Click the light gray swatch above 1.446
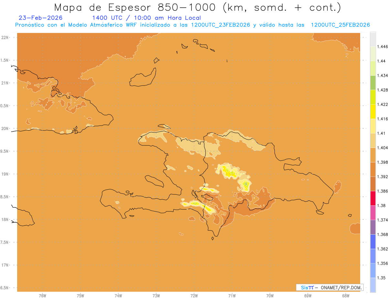 coord(373,39)
